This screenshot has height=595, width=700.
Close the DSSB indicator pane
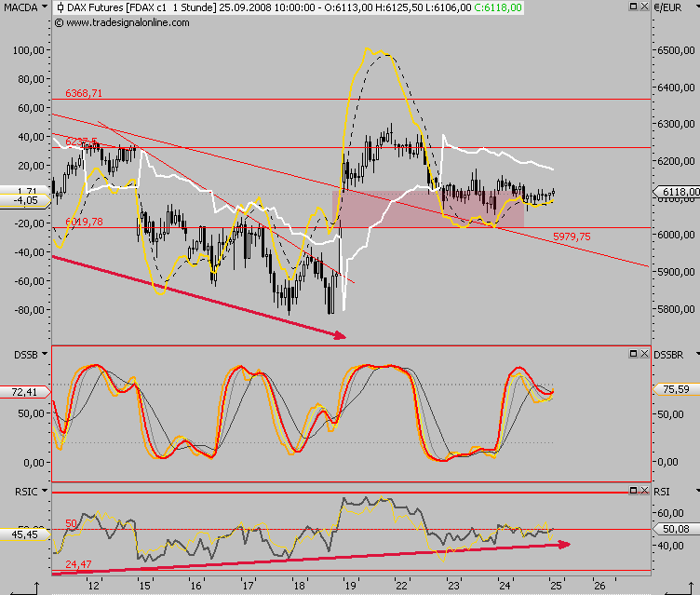click(644, 354)
